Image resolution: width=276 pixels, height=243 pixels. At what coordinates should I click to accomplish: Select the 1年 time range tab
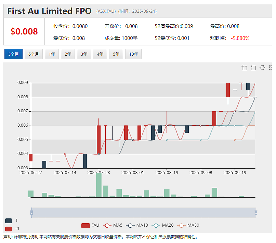(52, 54)
